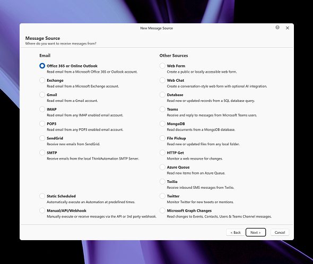Go back with the Back button
This screenshot has width=313, height=264.
(x=236, y=232)
